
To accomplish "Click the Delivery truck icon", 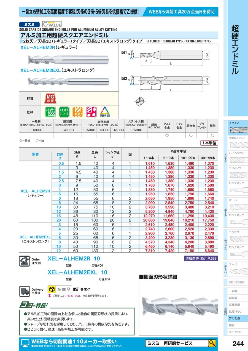I will point(24,291).
